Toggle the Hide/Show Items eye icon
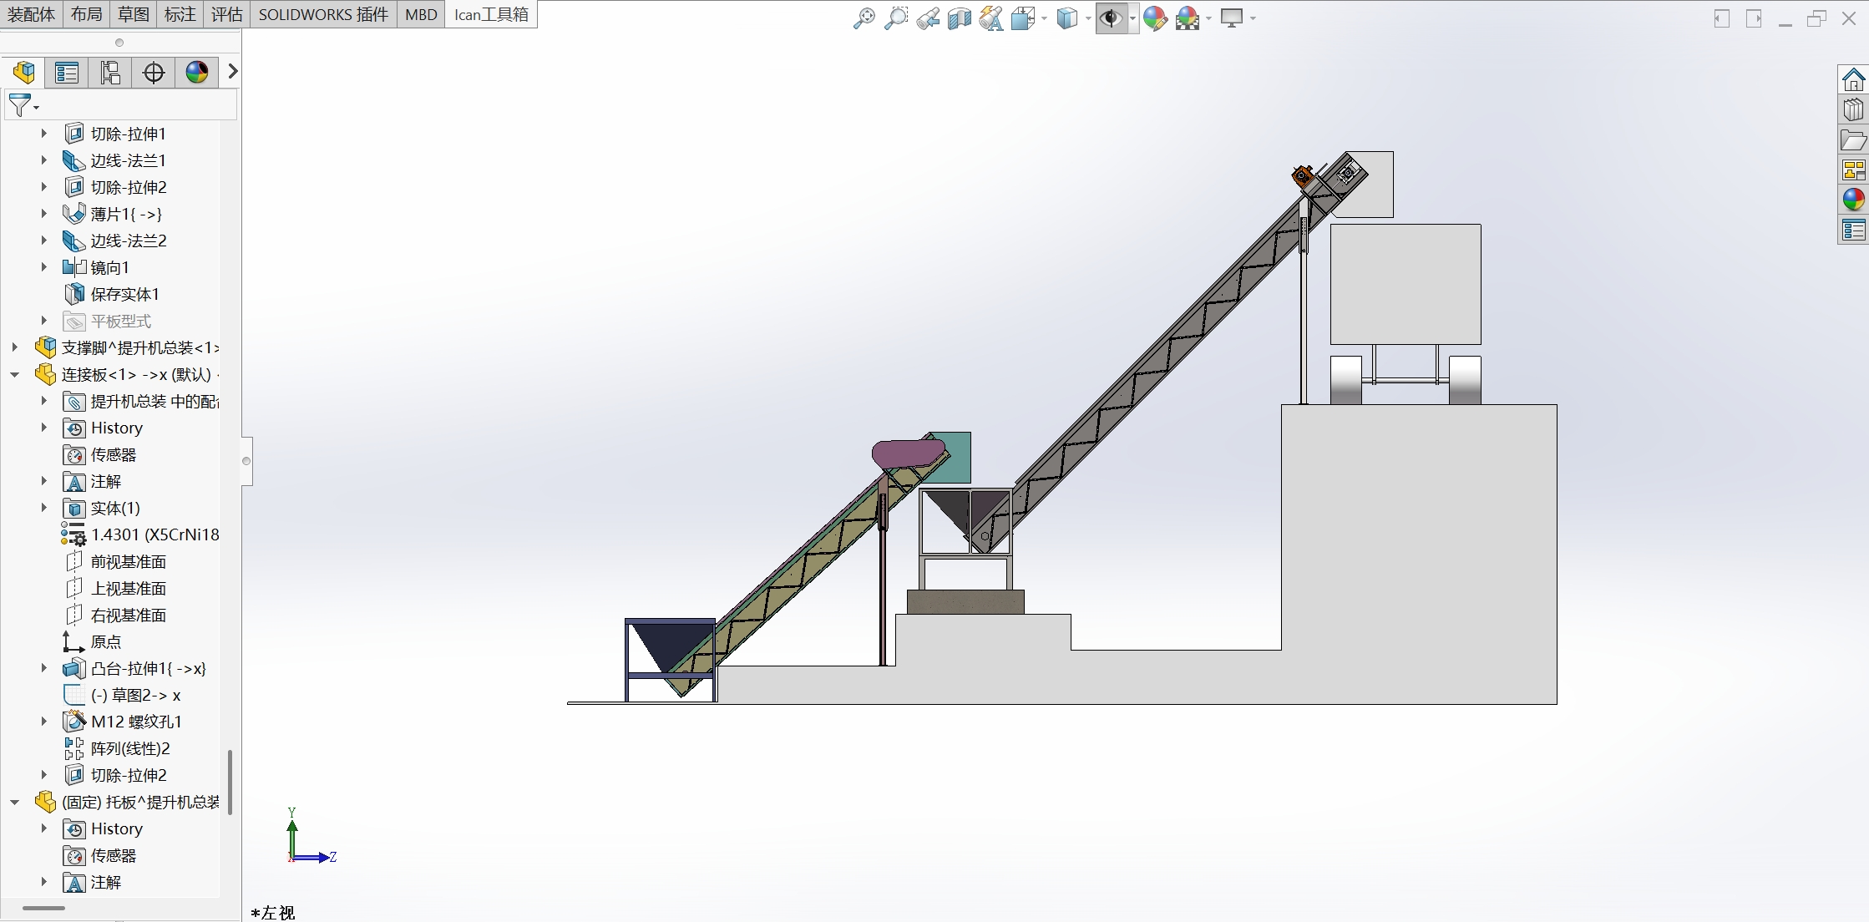Viewport: 1869px width, 922px height. click(x=1111, y=18)
